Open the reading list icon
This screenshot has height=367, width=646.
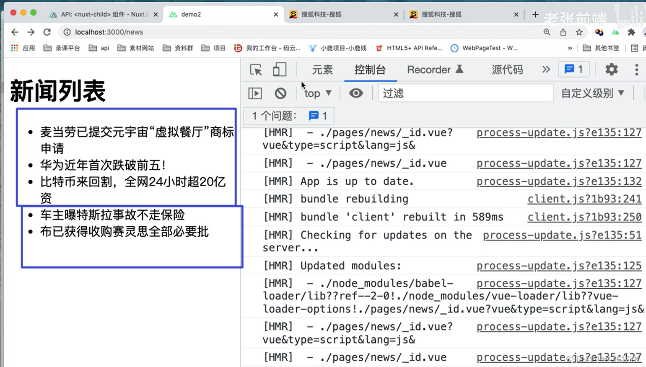point(634,48)
